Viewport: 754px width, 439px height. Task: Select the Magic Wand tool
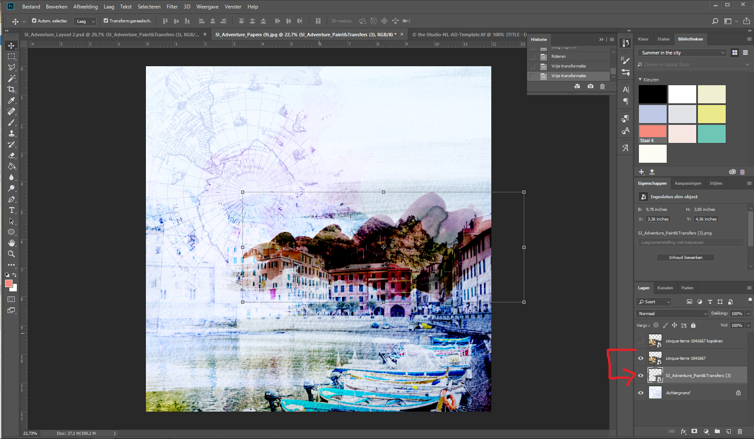(11, 78)
